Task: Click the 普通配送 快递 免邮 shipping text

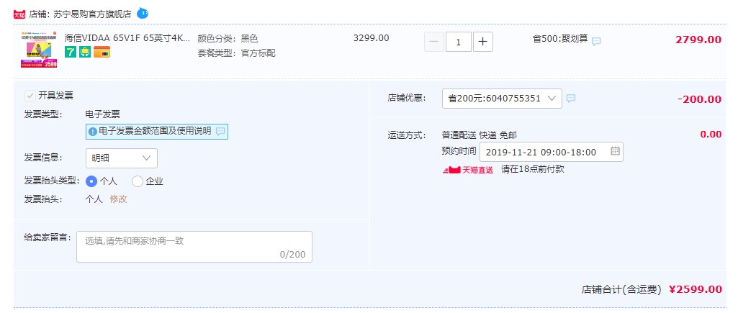Action: click(479, 135)
